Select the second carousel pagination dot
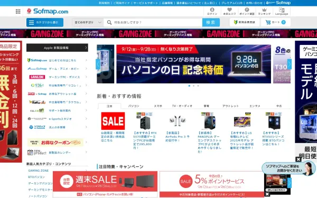Viewport: 317px width, 198px height. point(194,86)
